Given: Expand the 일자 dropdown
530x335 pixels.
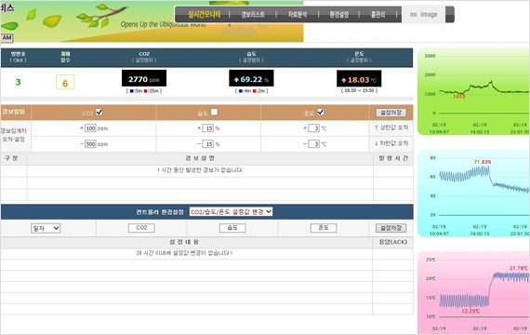Looking at the screenshot, I should pyautogui.click(x=46, y=228).
